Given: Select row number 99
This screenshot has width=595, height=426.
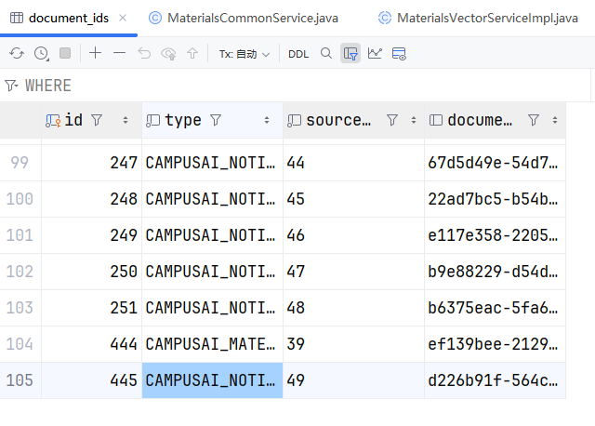Looking at the screenshot, I should tap(20, 163).
